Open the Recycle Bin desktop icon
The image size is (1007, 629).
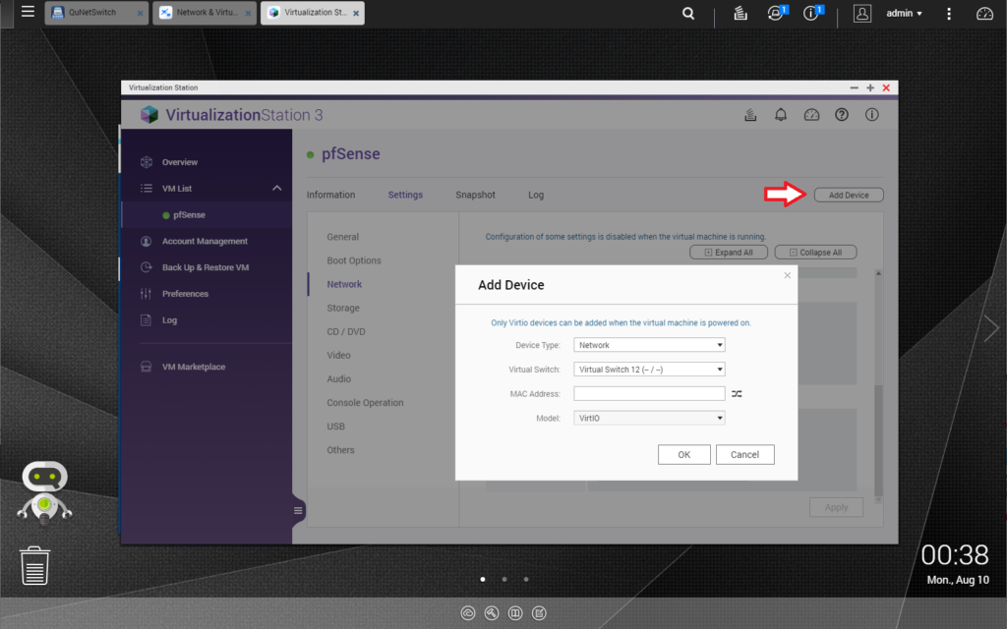tap(34, 565)
